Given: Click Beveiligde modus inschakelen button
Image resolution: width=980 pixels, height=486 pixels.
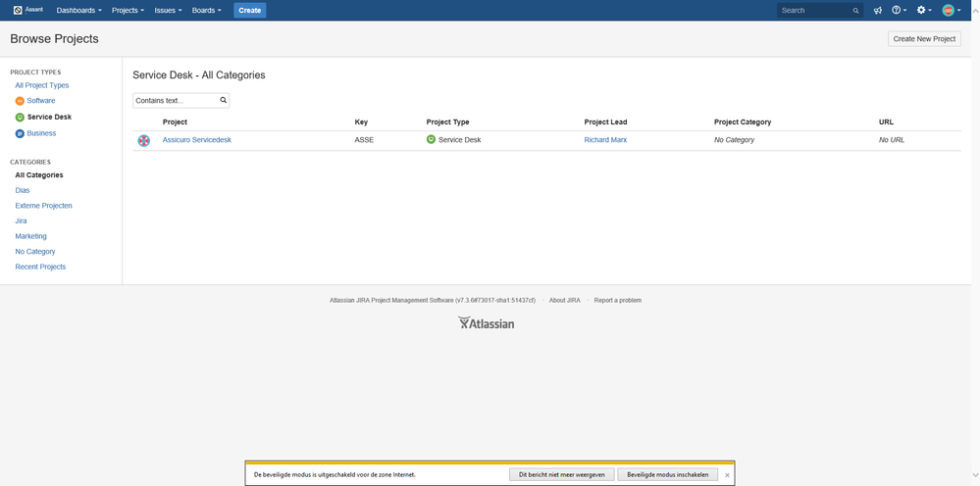Looking at the screenshot, I should [667, 475].
